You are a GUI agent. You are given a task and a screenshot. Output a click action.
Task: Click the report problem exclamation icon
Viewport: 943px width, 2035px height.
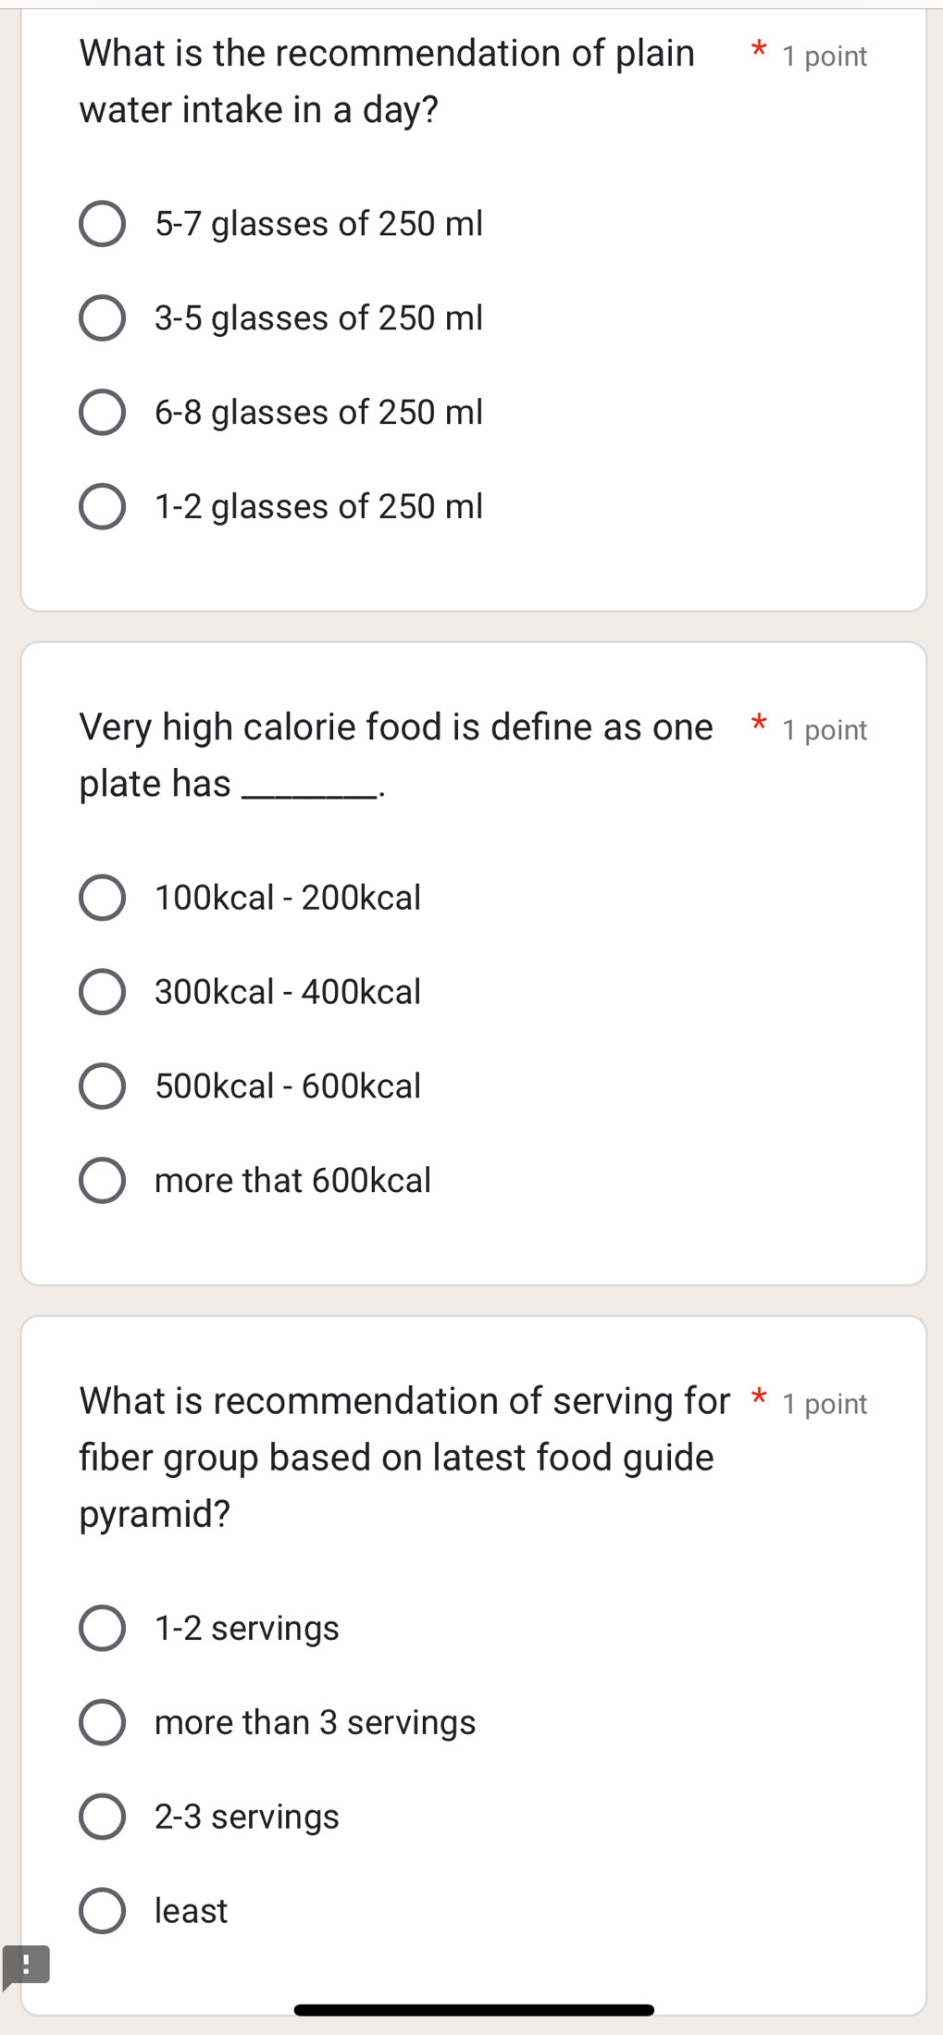pyautogui.click(x=25, y=1965)
